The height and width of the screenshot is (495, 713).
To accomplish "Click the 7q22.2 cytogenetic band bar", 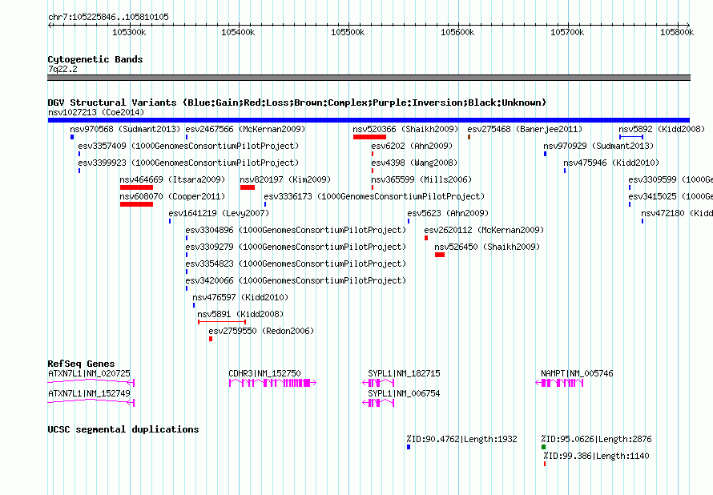I will pyautogui.click(x=369, y=78).
